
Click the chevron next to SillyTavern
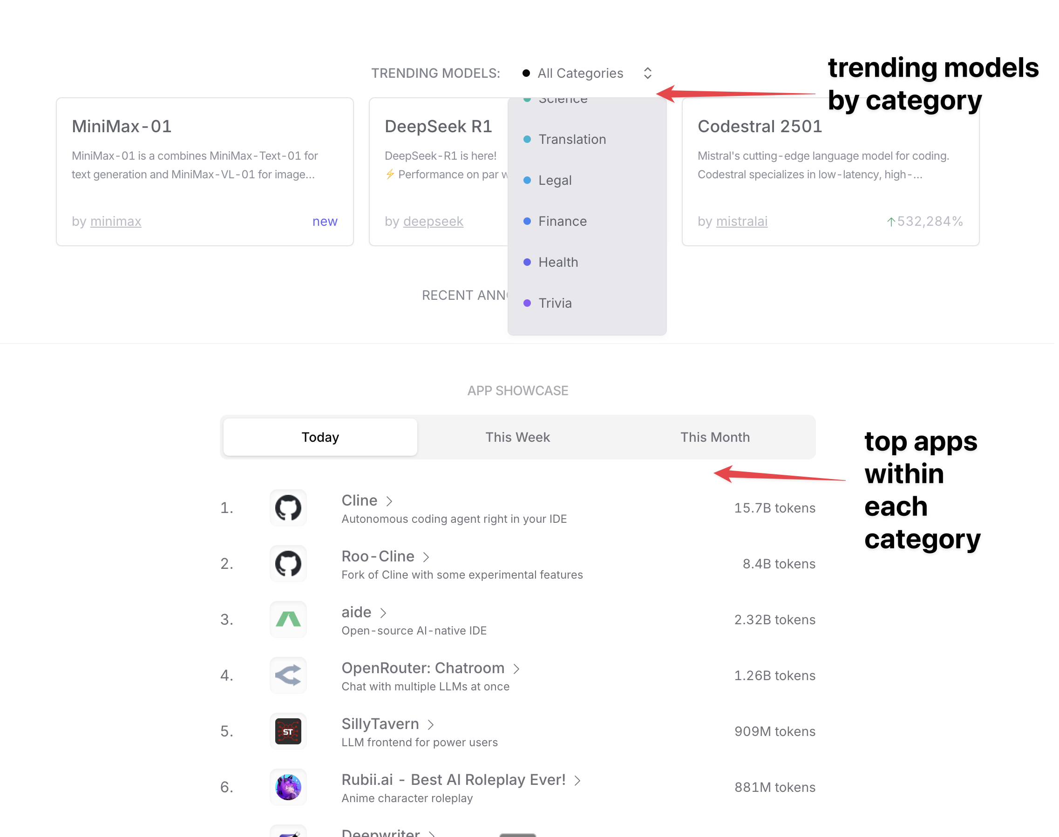431,724
